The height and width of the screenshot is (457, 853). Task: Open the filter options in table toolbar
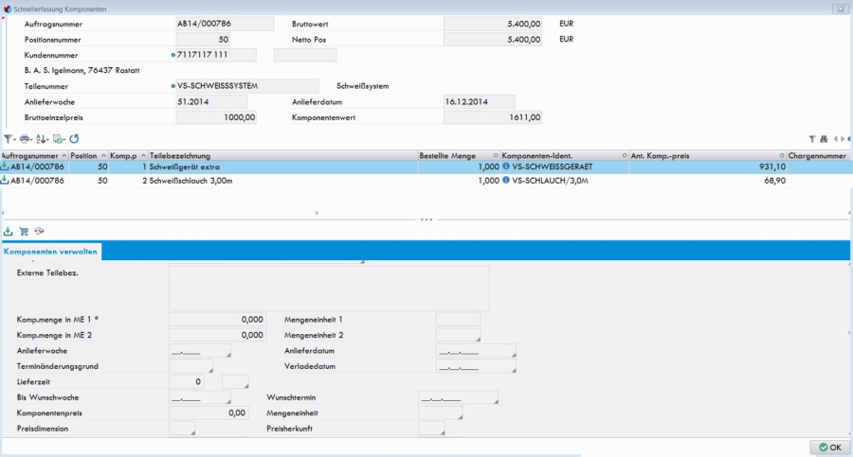pos(9,139)
